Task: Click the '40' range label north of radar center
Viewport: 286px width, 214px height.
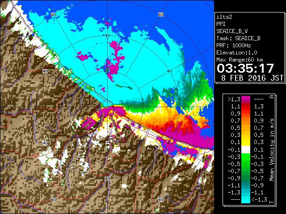Action: [x=107, y=36]
